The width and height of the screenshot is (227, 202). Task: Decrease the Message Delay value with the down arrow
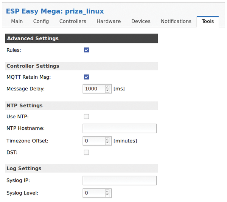click(x=107, y=90)
